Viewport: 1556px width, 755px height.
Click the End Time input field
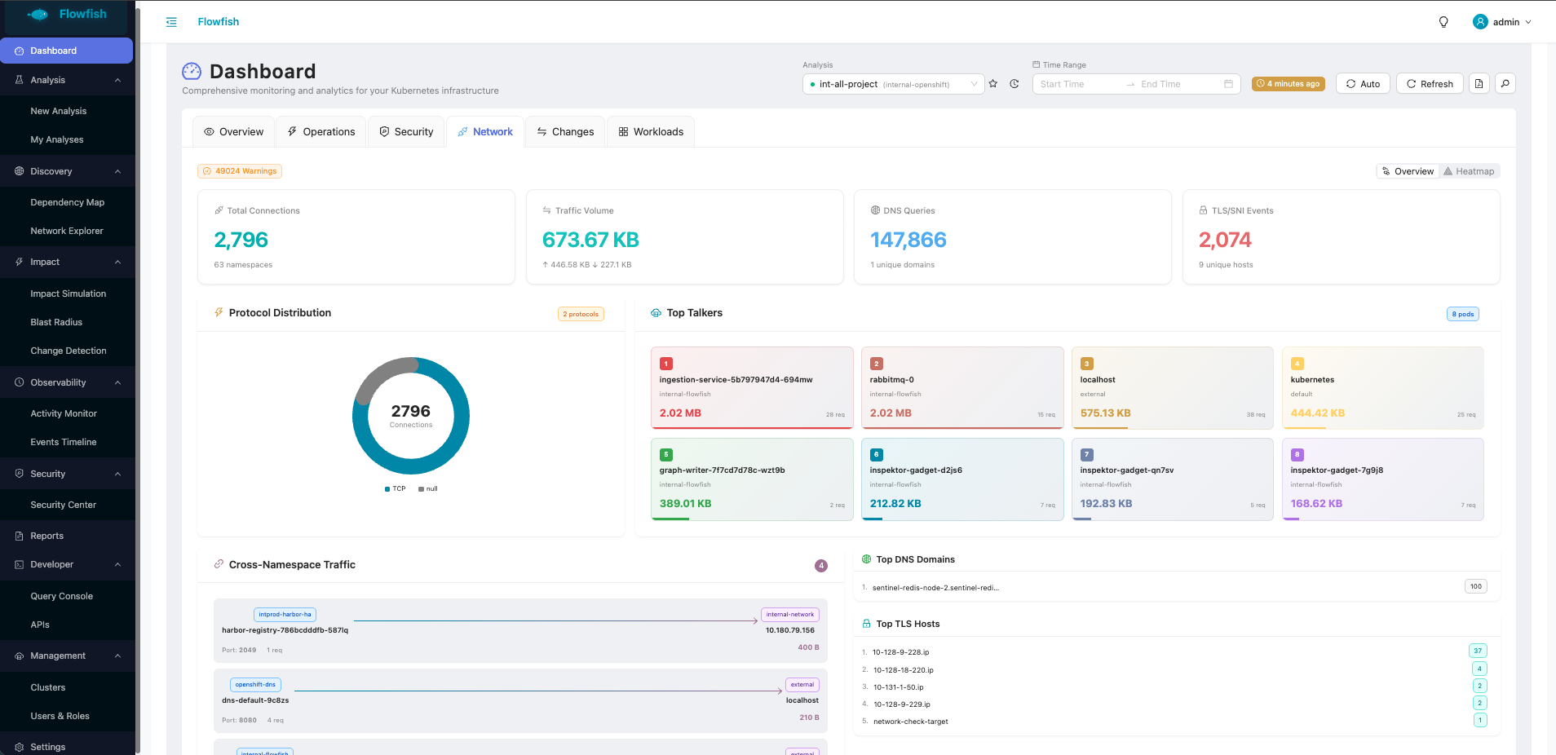click(x=1178, y=84)
